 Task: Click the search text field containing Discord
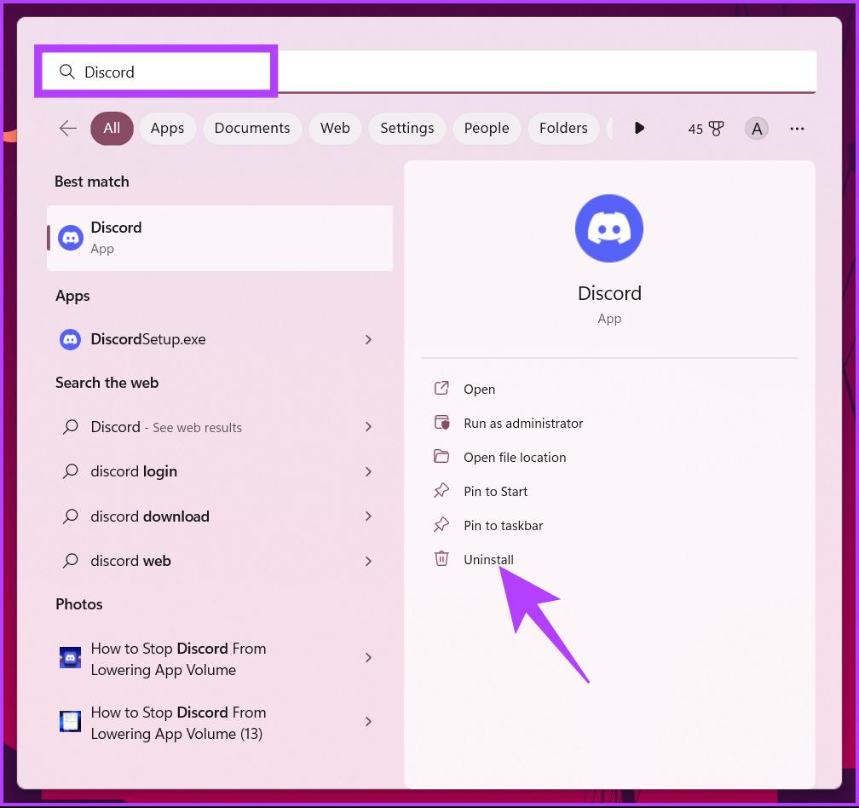point(429,72)
